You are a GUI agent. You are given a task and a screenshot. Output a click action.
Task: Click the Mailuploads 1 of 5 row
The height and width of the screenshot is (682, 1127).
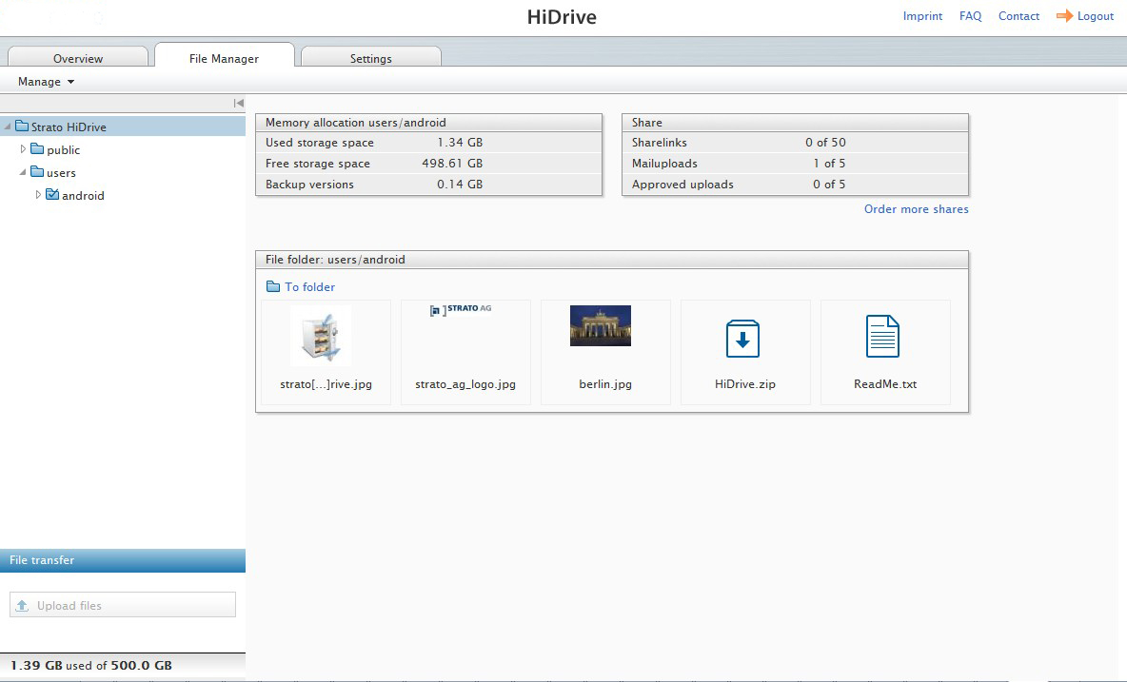click(x=795, y=163)
